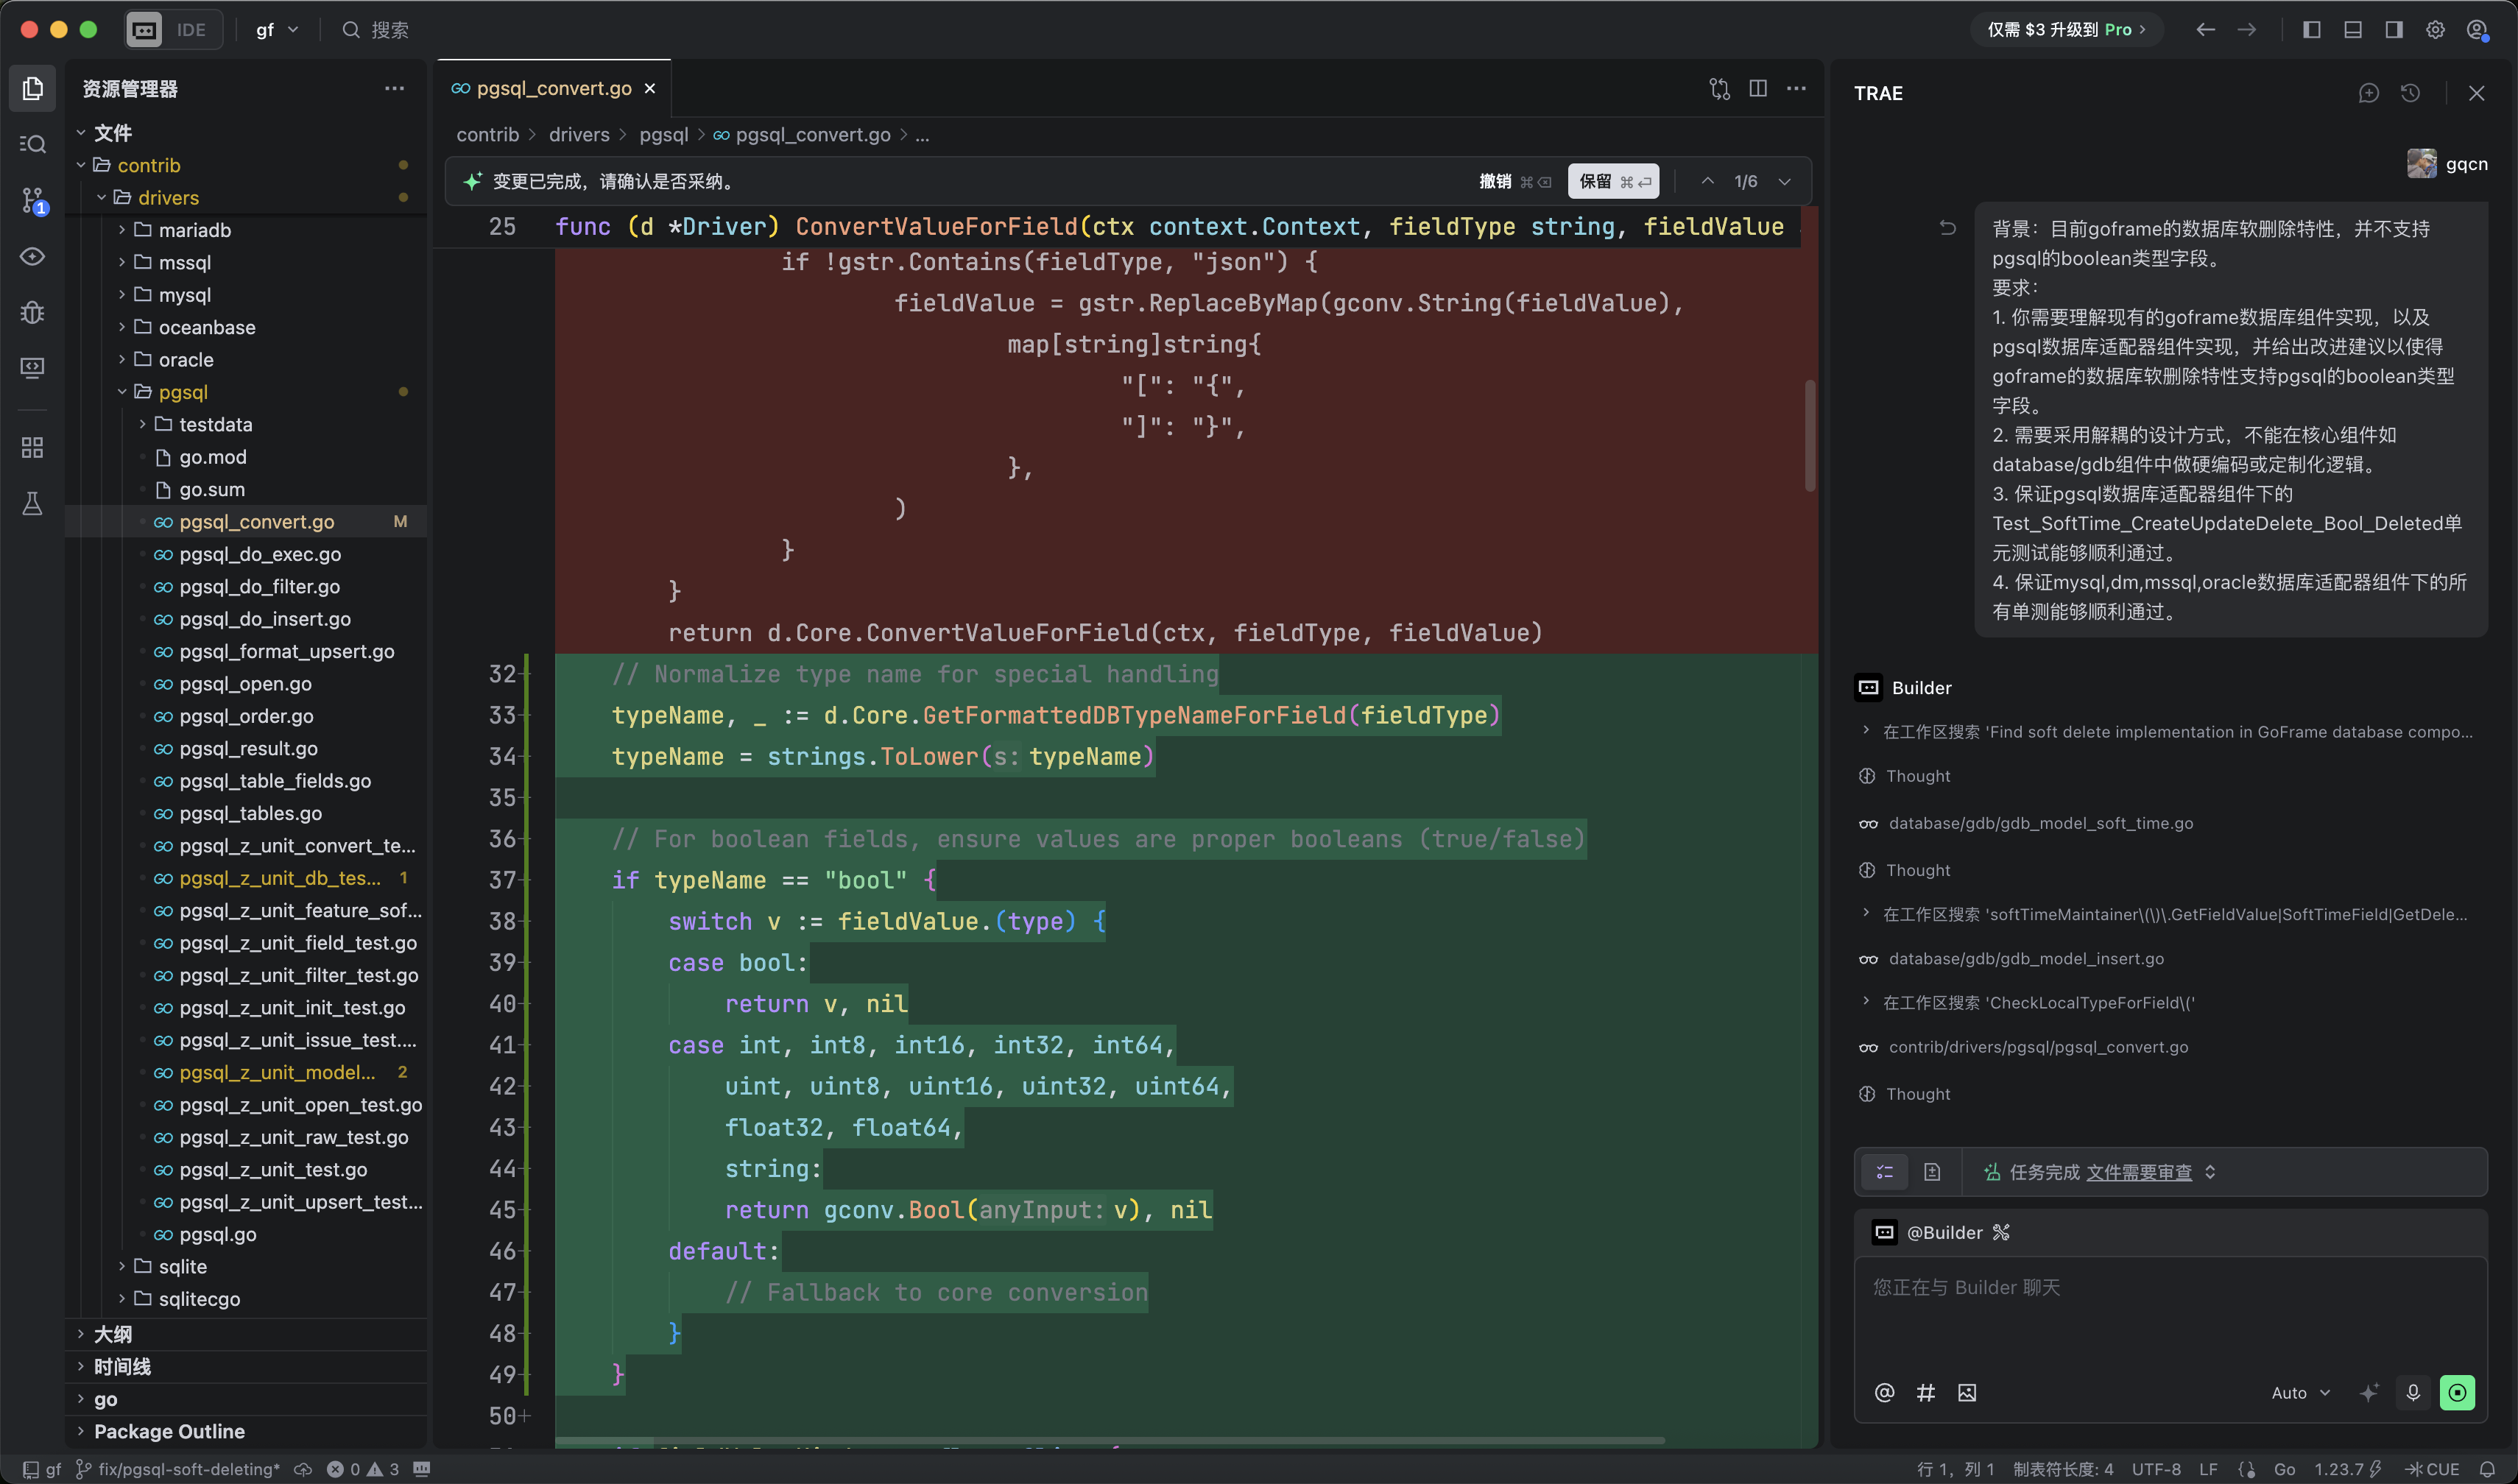
Task: Open the Source Control sidebar icon
Action: click(x=32, y=200)
